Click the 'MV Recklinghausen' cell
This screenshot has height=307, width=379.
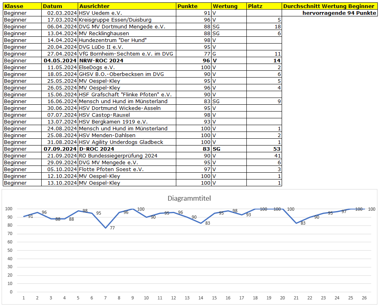(x=127, y=33)
